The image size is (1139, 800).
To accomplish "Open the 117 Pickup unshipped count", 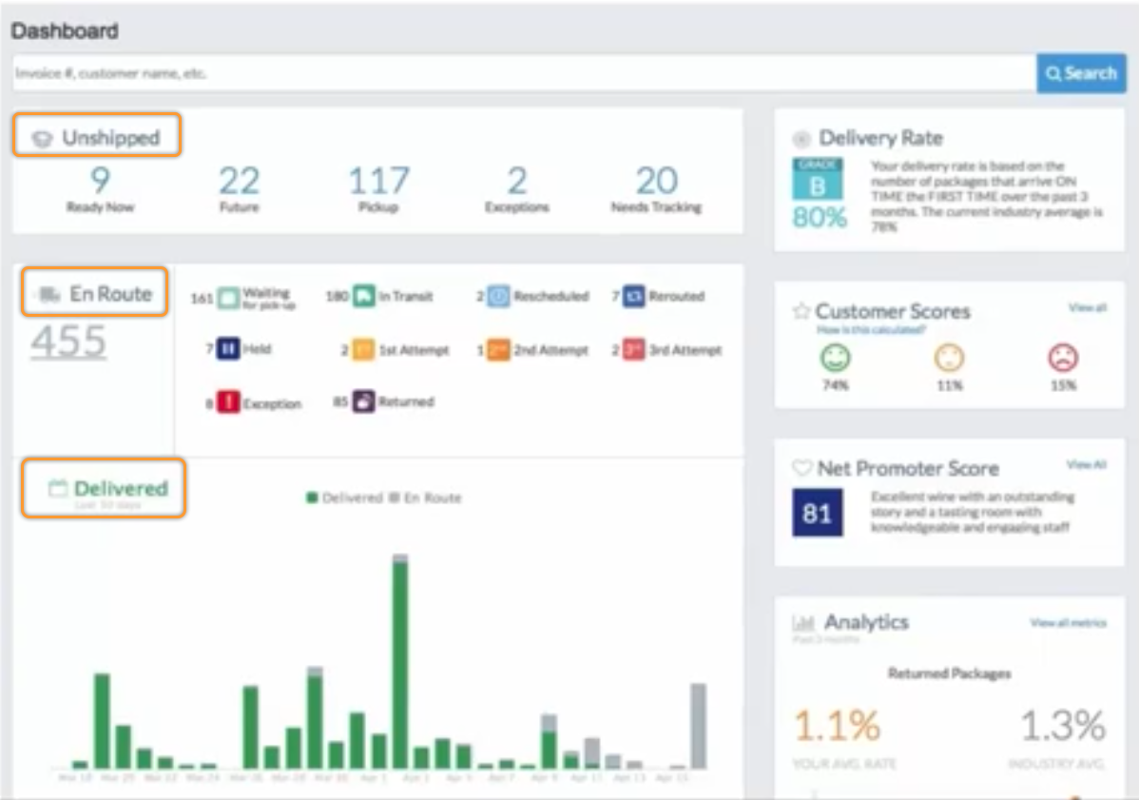I will pyautogui.click(x=378, y=181).
